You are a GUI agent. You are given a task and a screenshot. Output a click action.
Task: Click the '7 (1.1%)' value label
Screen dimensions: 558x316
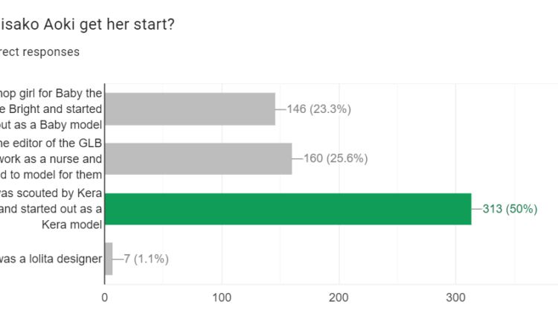[x=147, y=259]
